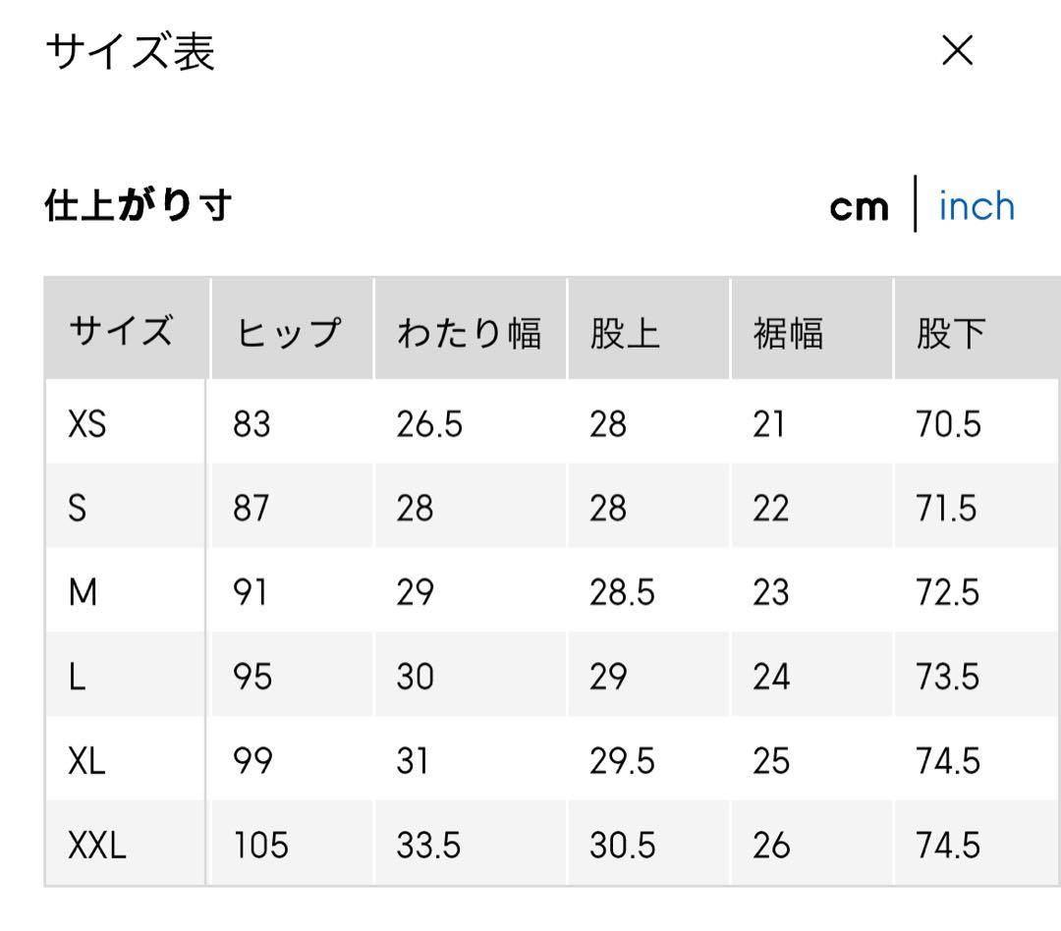Click the XS hip value 83
Viewport: 1061px width, 931px height.
tap(251, 424)
